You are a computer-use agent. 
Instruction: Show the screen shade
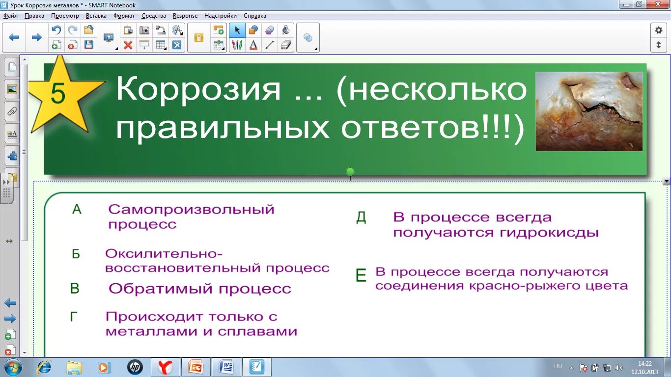(x=144, y=45)
